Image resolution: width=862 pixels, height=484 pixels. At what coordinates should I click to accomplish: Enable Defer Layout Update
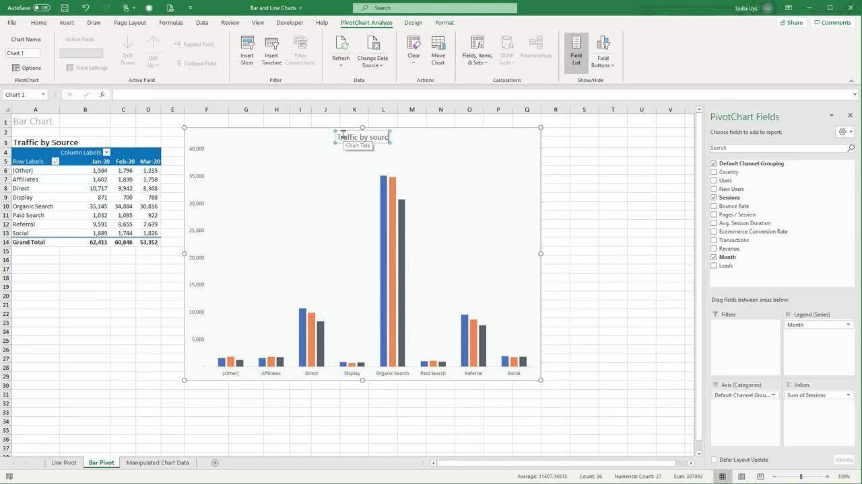coord(714,459)
